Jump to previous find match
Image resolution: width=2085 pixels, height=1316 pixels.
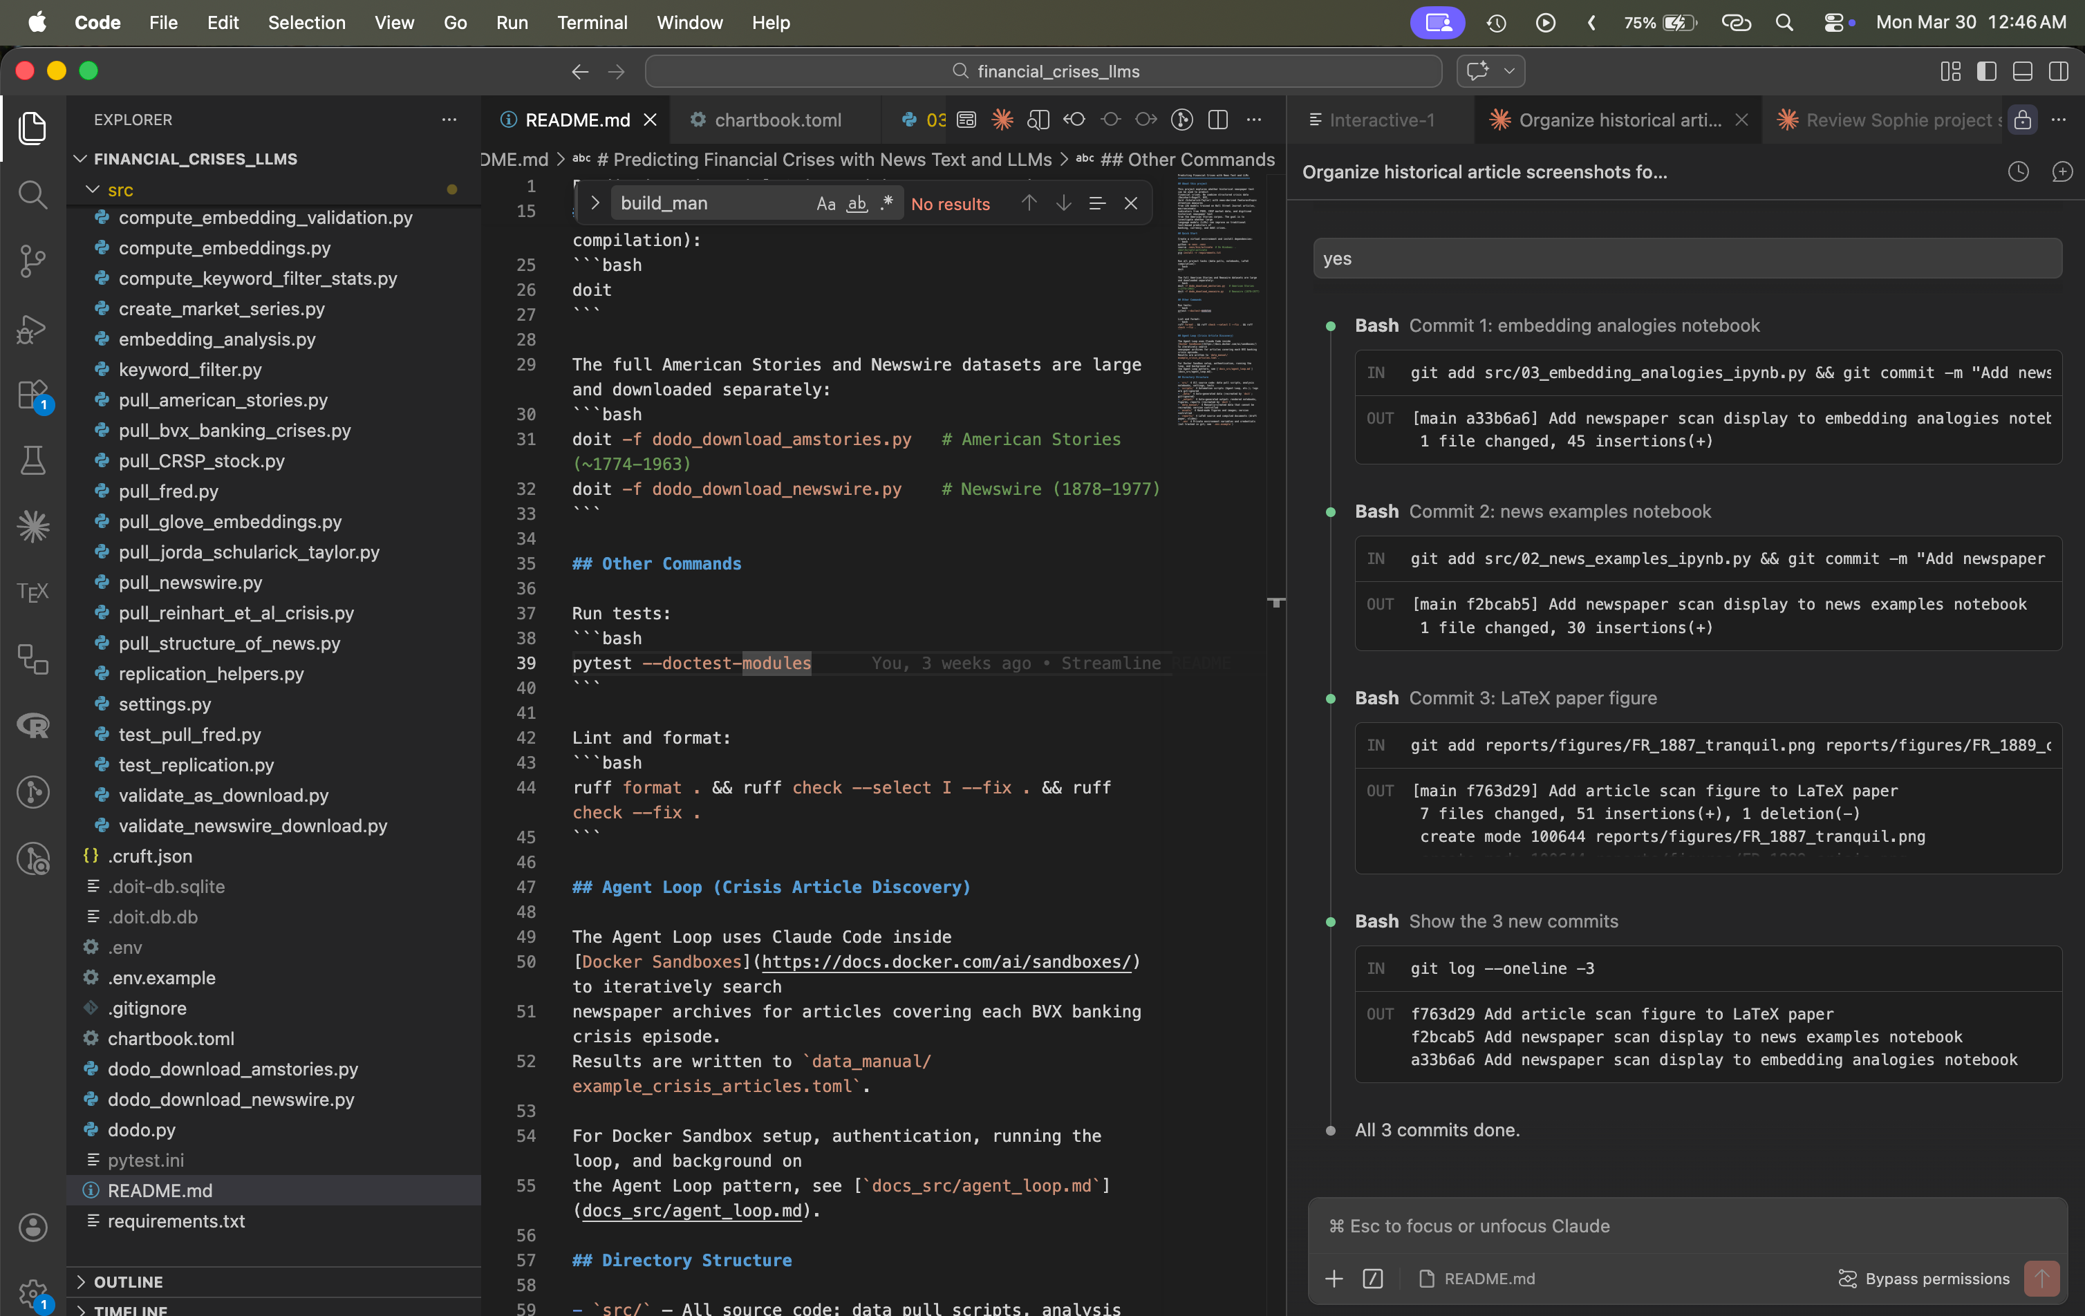point(1029,203)
